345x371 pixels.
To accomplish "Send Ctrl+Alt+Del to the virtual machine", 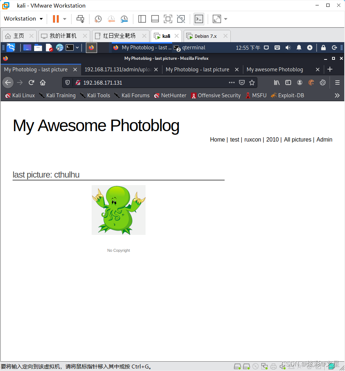I will pos(80,19).
